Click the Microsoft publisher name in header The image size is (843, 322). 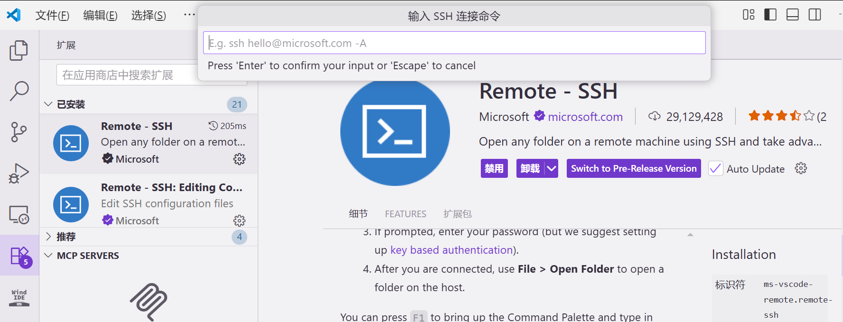pyautogui.click(x=504, y=117)
